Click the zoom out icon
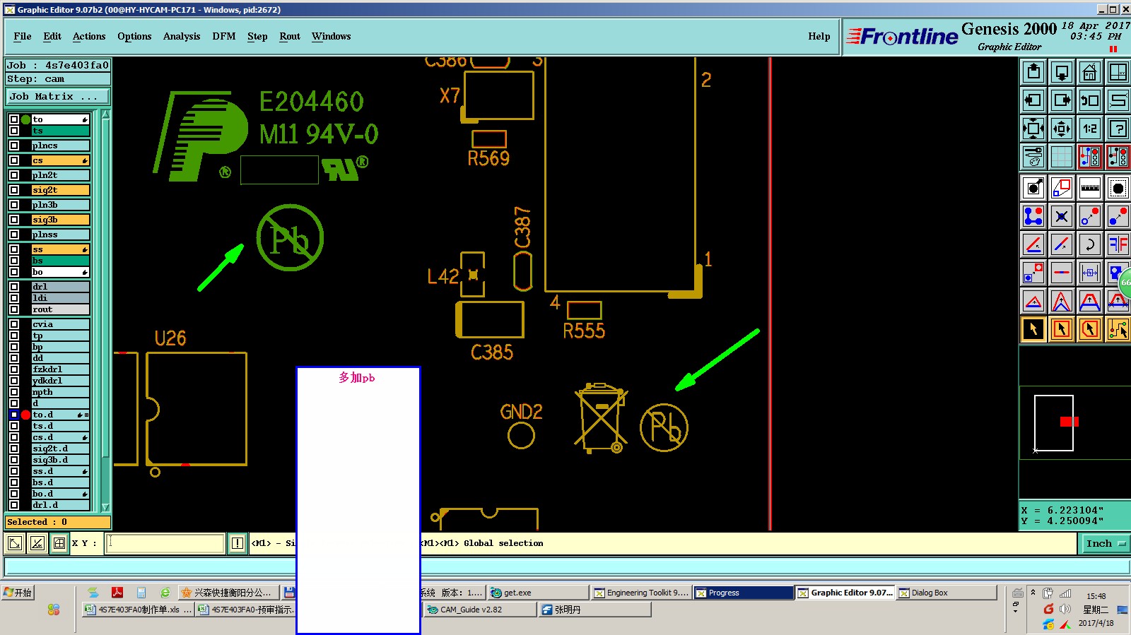 1062,129
